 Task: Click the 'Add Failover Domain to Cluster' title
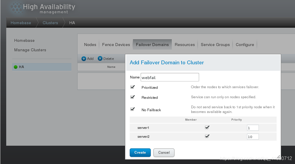[x=167, y=63]
